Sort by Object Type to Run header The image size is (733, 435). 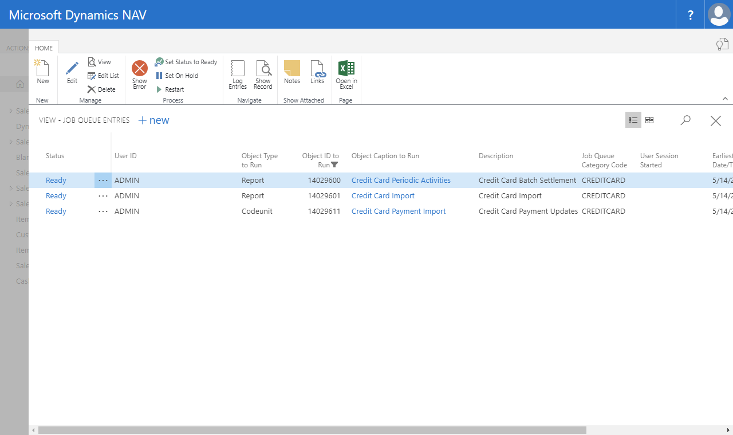tap(259, 160)
